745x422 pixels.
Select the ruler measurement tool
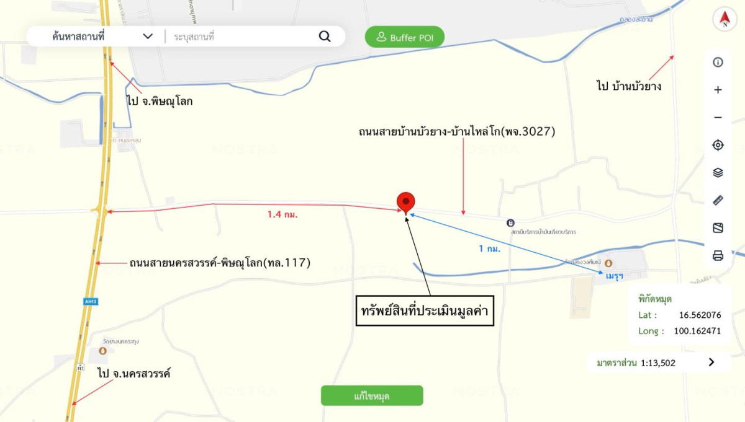(x=718, y=200)
